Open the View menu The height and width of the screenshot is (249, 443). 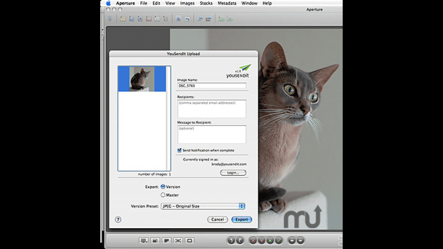170,3
